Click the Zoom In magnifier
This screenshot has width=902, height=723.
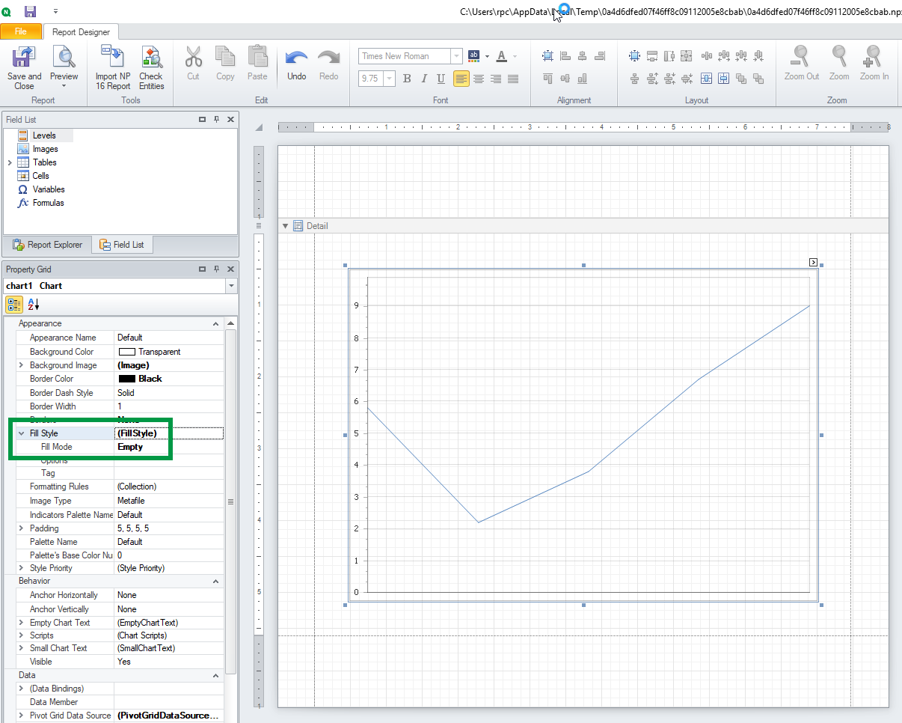874,58
